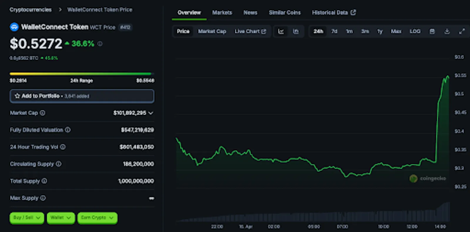Select the Market Cap chart mode

click(x=212, y=31)
